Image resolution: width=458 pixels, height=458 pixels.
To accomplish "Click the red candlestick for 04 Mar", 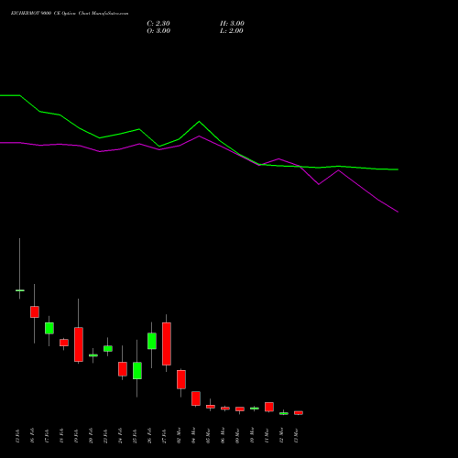I will pos(196,398).
